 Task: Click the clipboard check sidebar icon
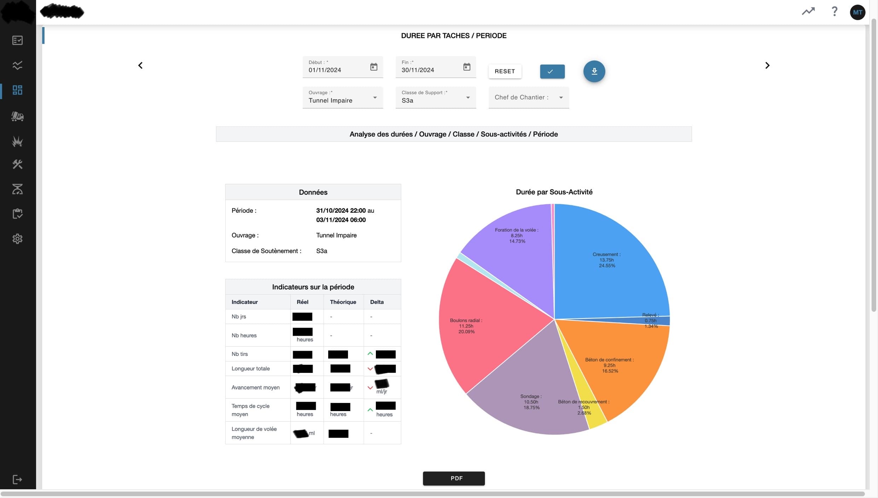pos(17,214)
